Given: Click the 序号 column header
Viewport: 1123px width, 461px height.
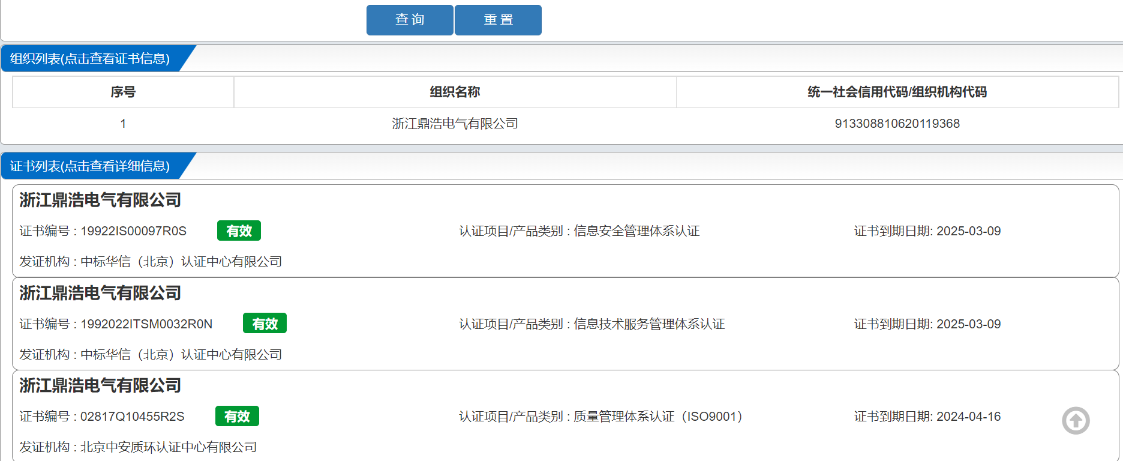Looking at the screenshot, I should tap(123, 92).
